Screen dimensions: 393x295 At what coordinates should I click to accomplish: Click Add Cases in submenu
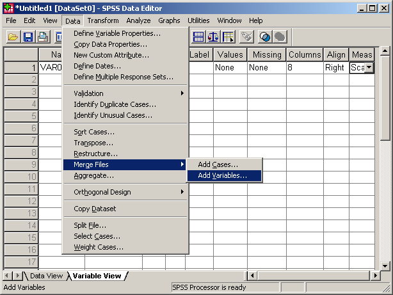coord(224,164)
